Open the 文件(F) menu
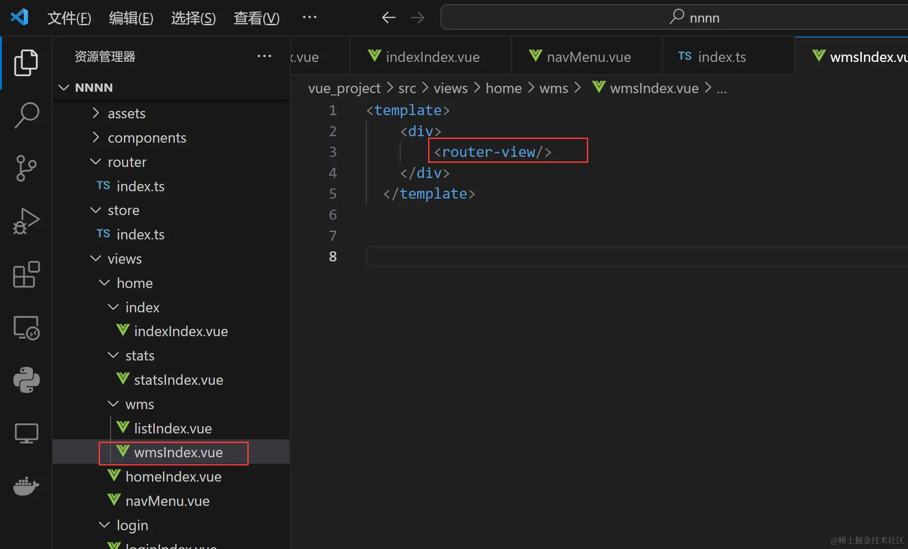908x549 pixels. 69,18
